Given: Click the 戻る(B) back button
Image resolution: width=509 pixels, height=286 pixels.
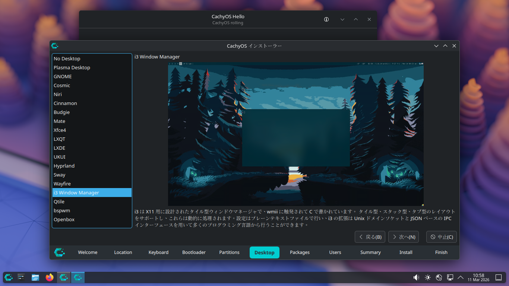Looking at the screenshot, I should 370,237.
